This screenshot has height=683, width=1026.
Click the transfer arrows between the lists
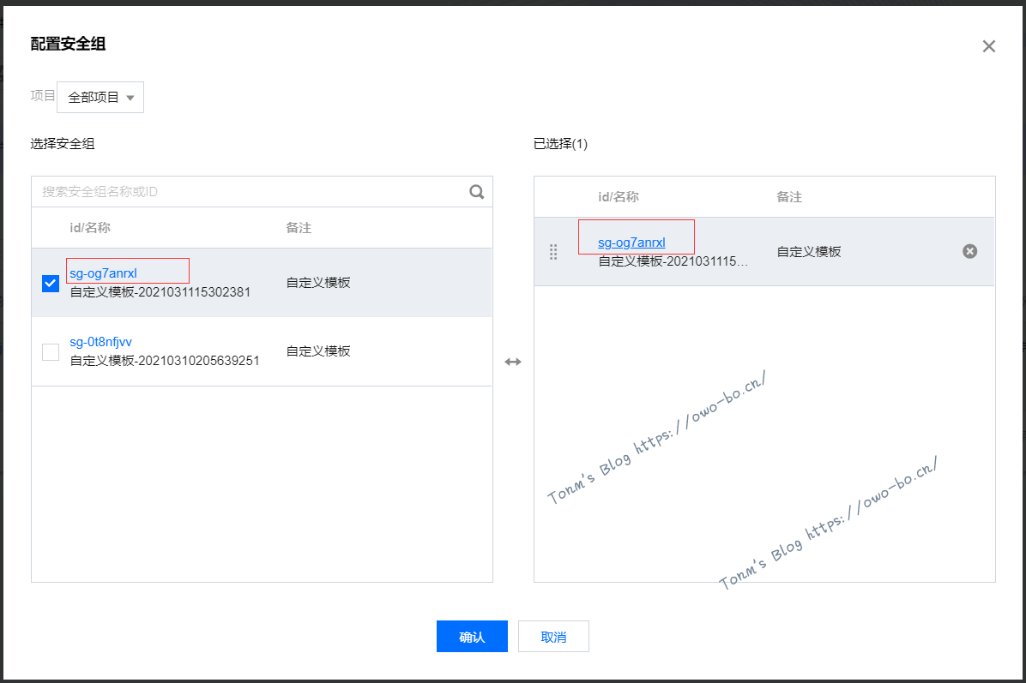(513, 362)
